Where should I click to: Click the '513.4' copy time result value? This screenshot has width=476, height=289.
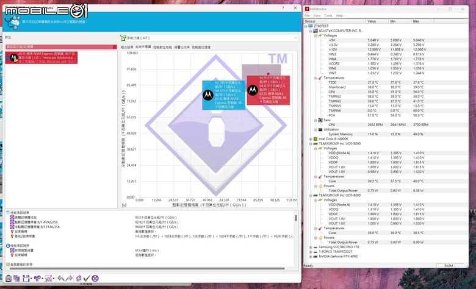tap(146, 251)
